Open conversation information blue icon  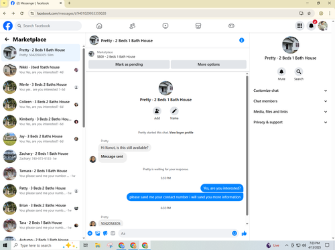[x=242, y=40]
